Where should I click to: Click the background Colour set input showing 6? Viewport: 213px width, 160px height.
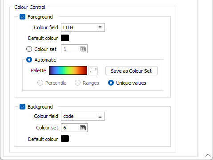click(x=74, y=128)
